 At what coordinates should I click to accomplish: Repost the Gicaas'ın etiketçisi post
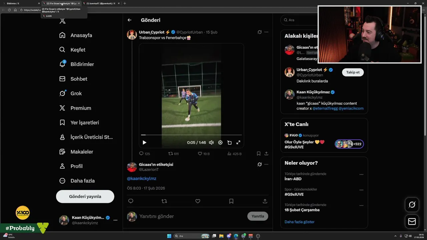point(164,201)
